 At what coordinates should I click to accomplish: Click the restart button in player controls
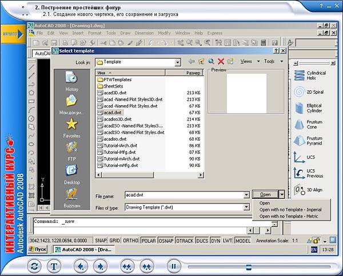click(x=34, y=266)
